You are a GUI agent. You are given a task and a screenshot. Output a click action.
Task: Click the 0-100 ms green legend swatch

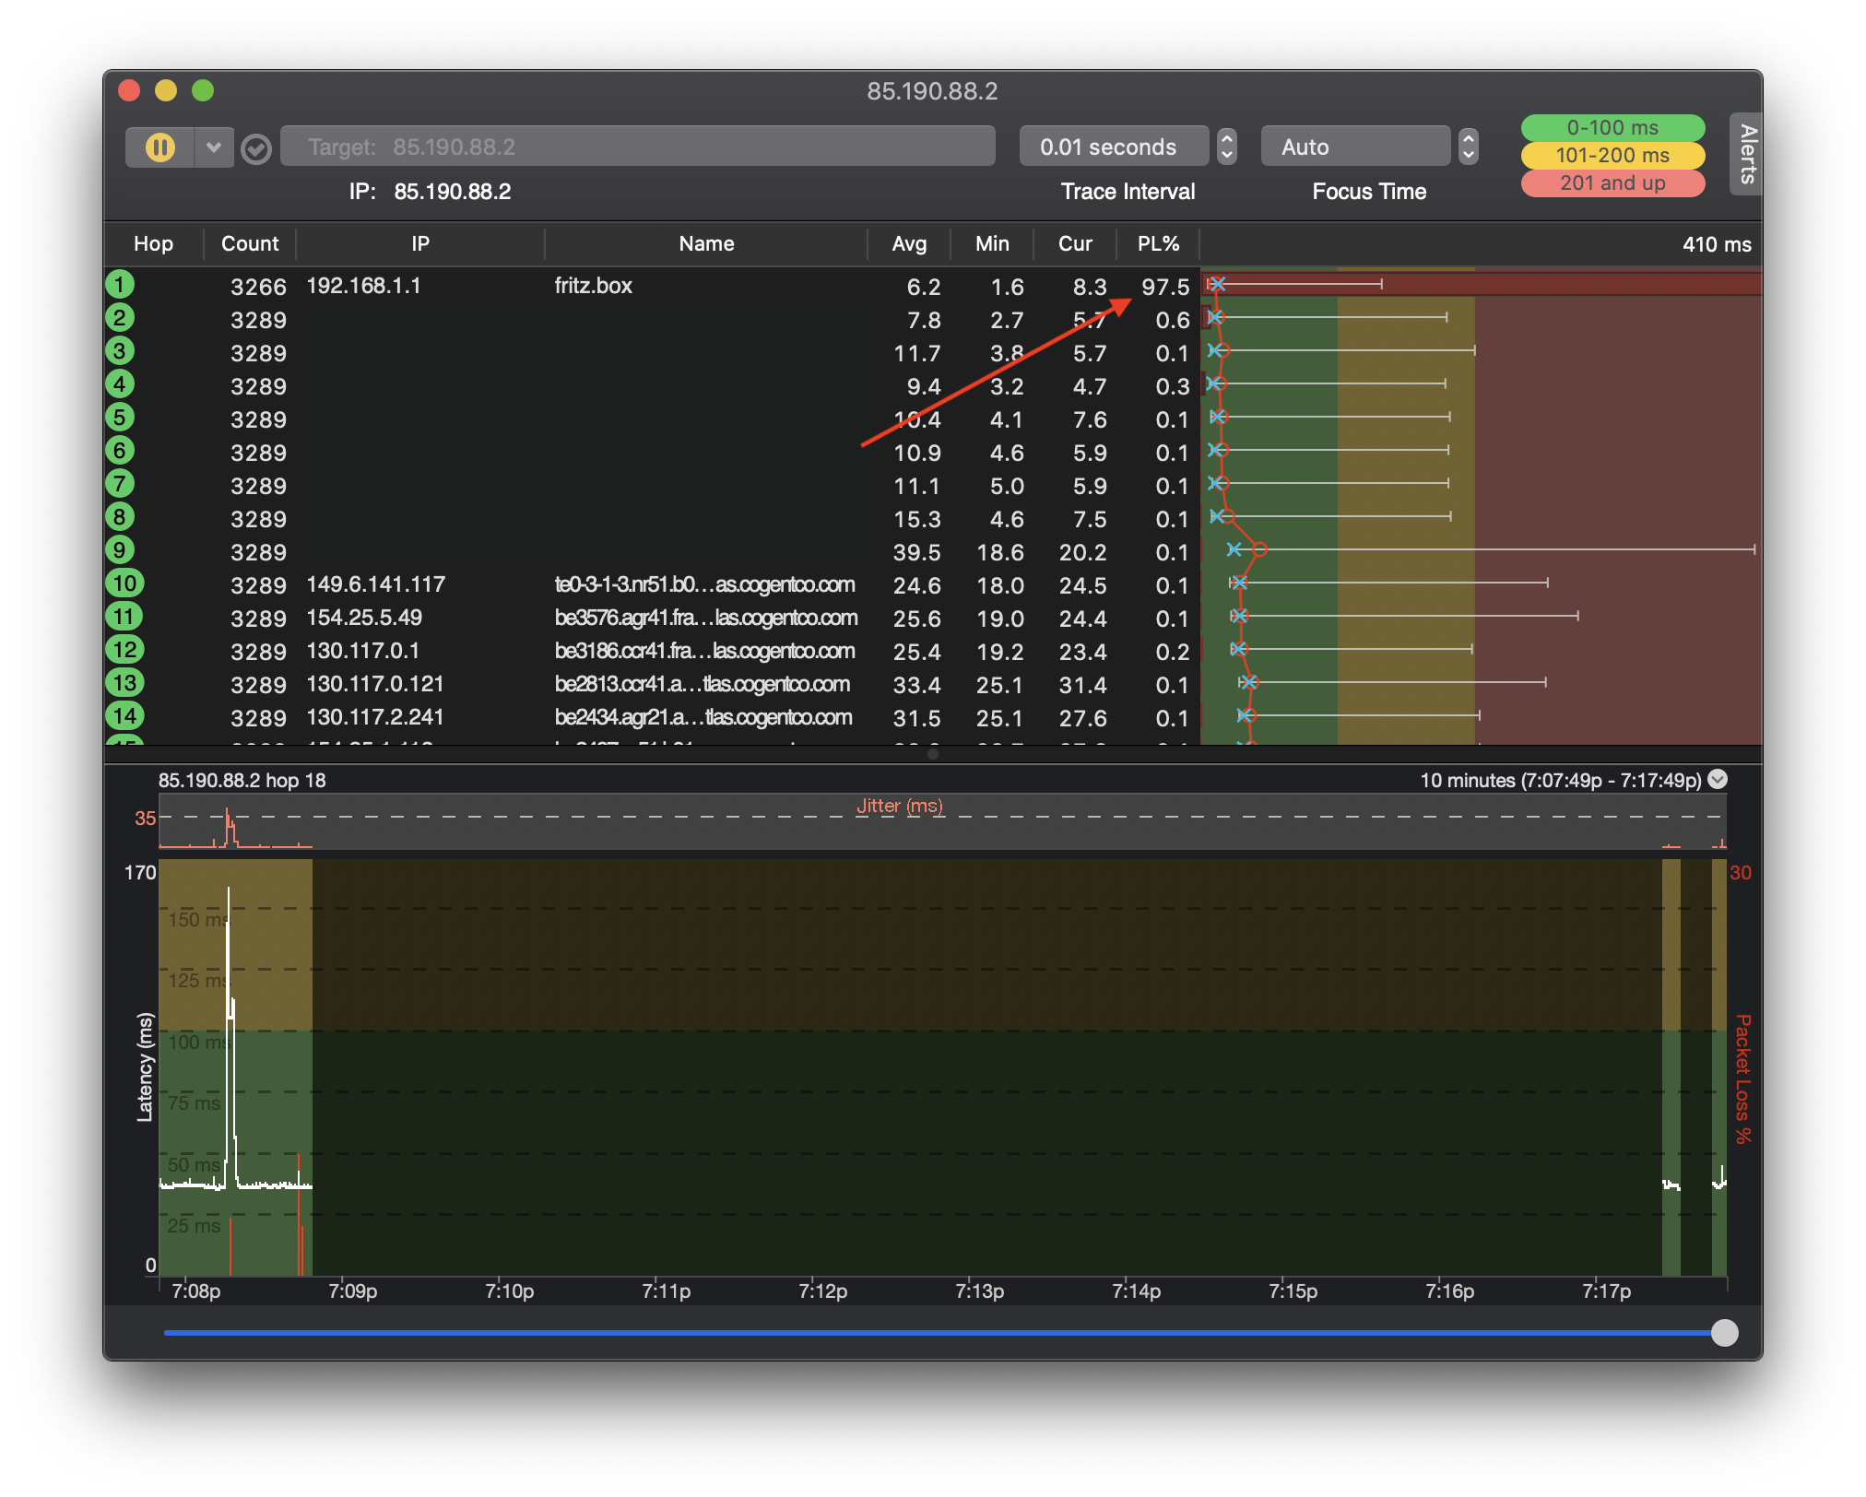point(1612,128)
